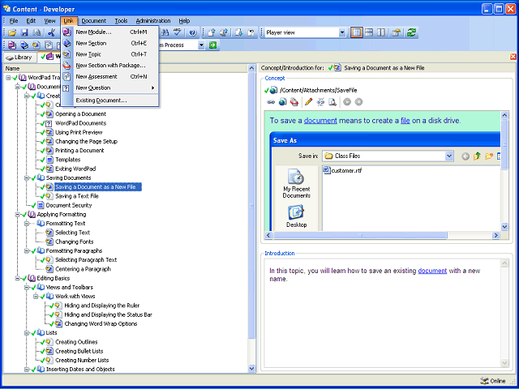Expand the New Question submenu
Image resolution: width=519 pixels, height=389 pixels.
coord(110,88)
